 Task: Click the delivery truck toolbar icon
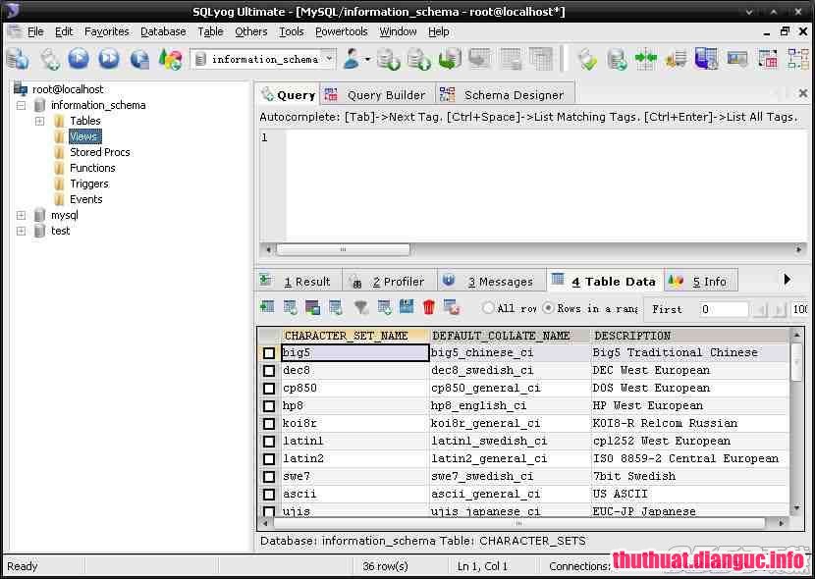(677, 59)
